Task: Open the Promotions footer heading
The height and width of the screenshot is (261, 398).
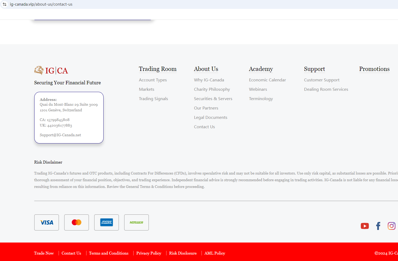Action: tap(374, 69)
